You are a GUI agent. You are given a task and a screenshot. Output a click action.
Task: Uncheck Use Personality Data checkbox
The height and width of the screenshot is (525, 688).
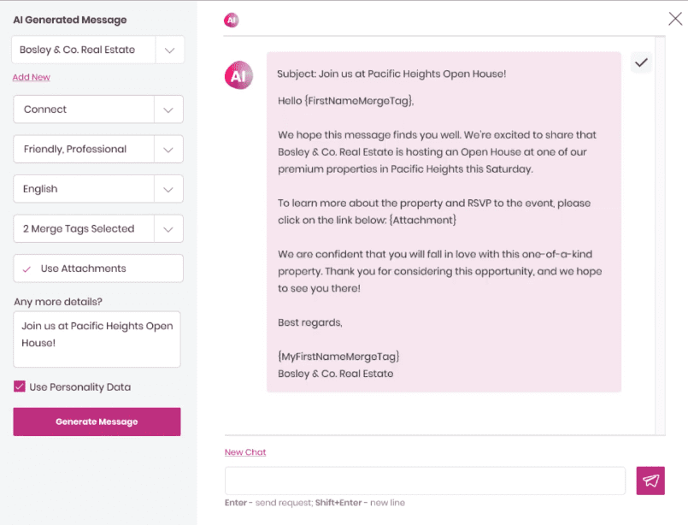(x=20, y=386)
